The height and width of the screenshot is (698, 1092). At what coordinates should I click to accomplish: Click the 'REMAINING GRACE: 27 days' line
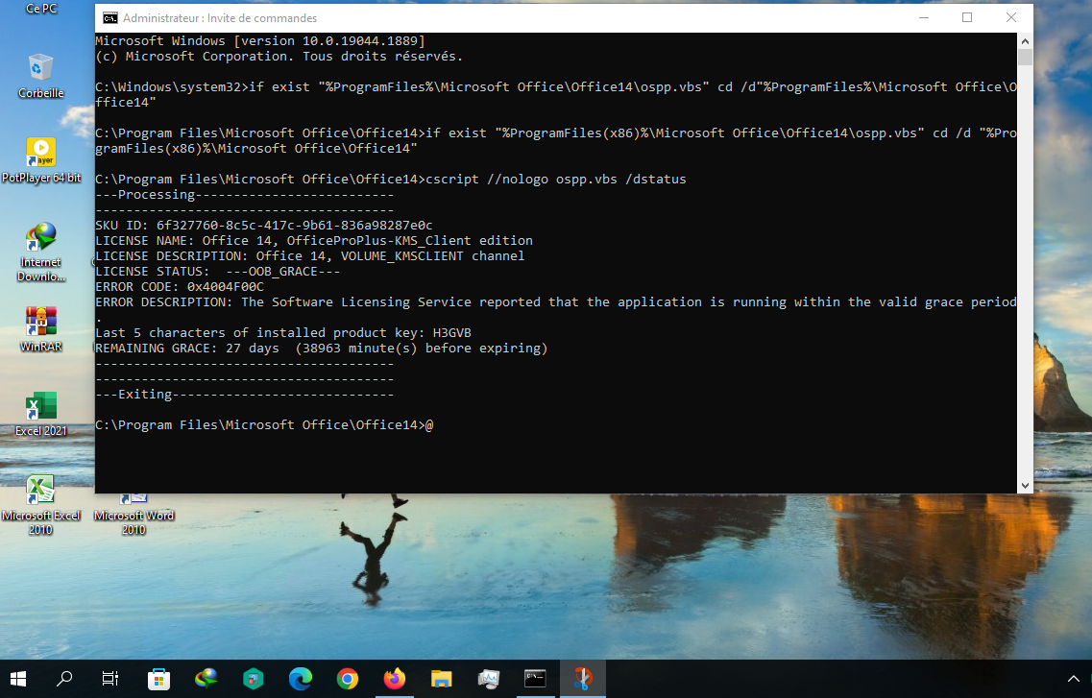pyautogui.click(x=322, y=348)
